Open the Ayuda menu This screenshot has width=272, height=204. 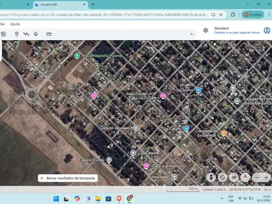(15, 24)
